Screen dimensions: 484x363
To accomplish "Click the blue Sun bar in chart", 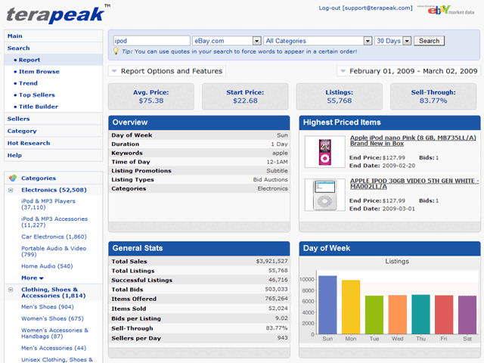I will point(327,305).
